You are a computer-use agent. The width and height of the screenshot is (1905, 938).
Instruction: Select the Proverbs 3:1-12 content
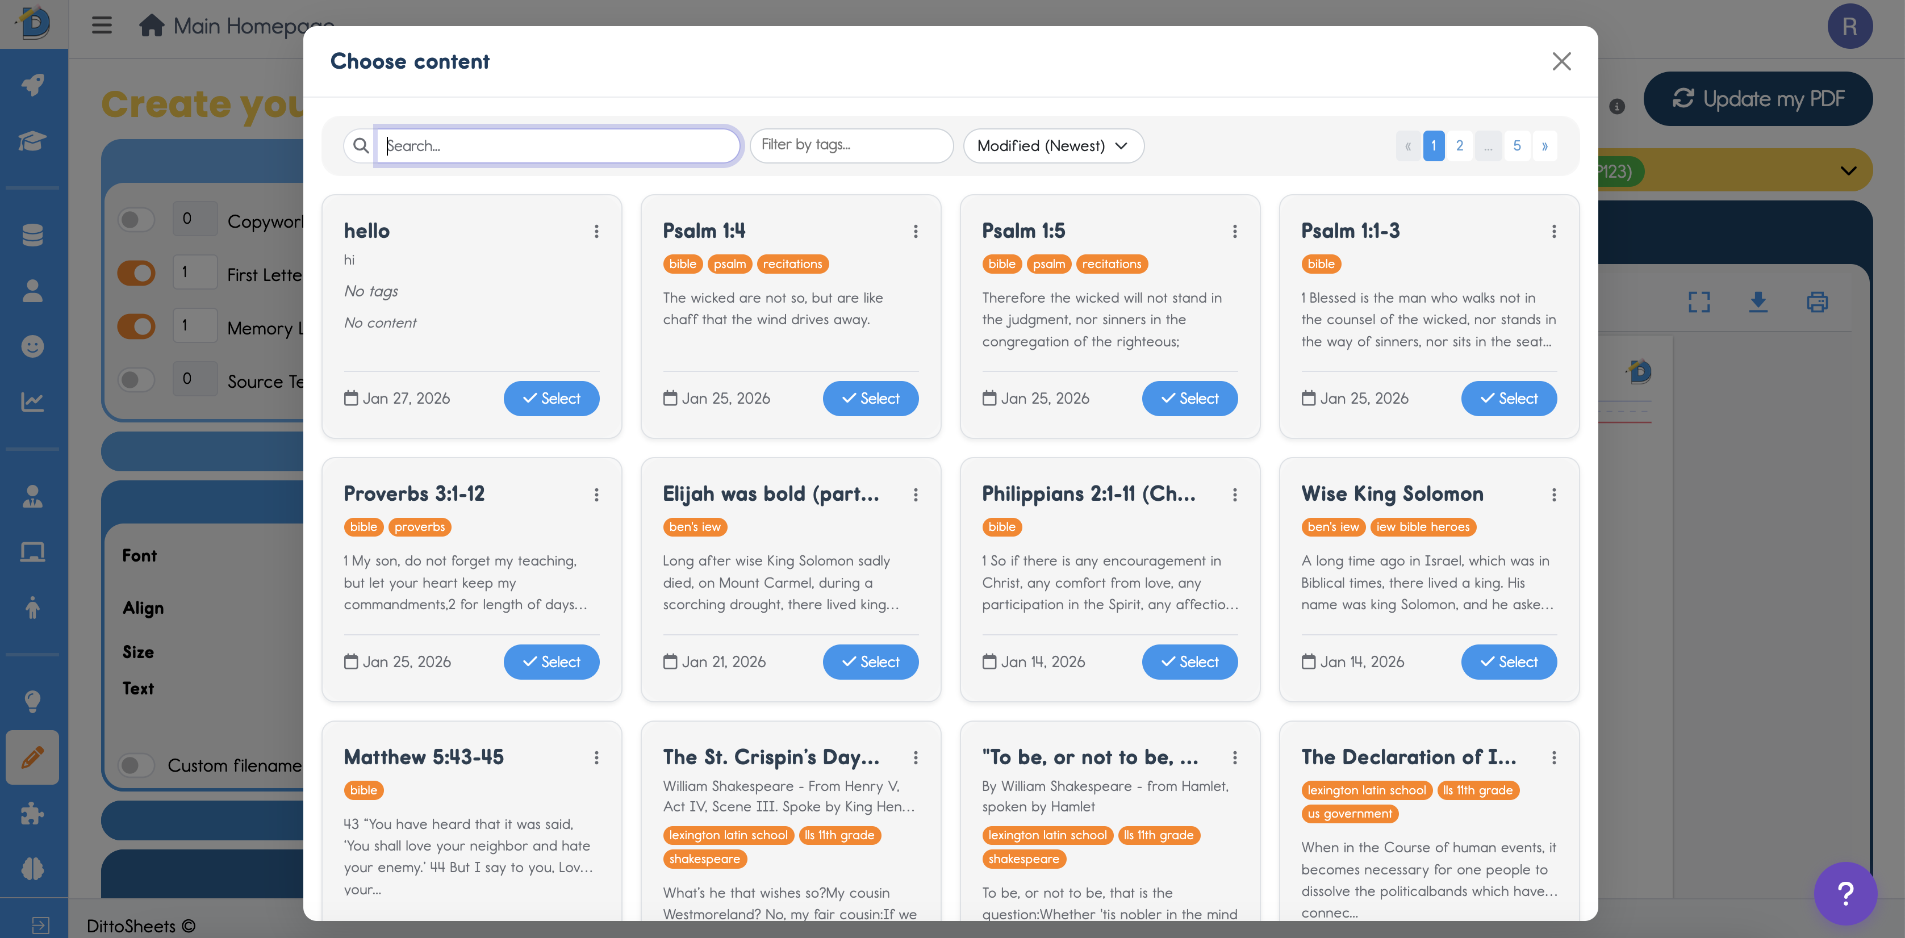point(551,661)
